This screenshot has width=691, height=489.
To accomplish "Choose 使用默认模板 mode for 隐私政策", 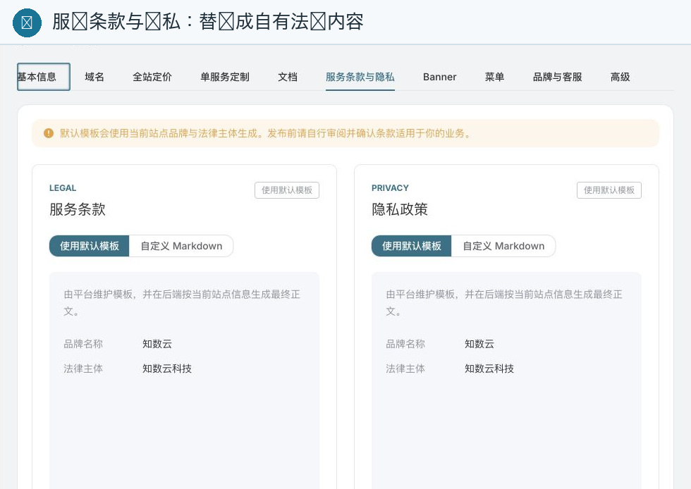I will (412, 246).
